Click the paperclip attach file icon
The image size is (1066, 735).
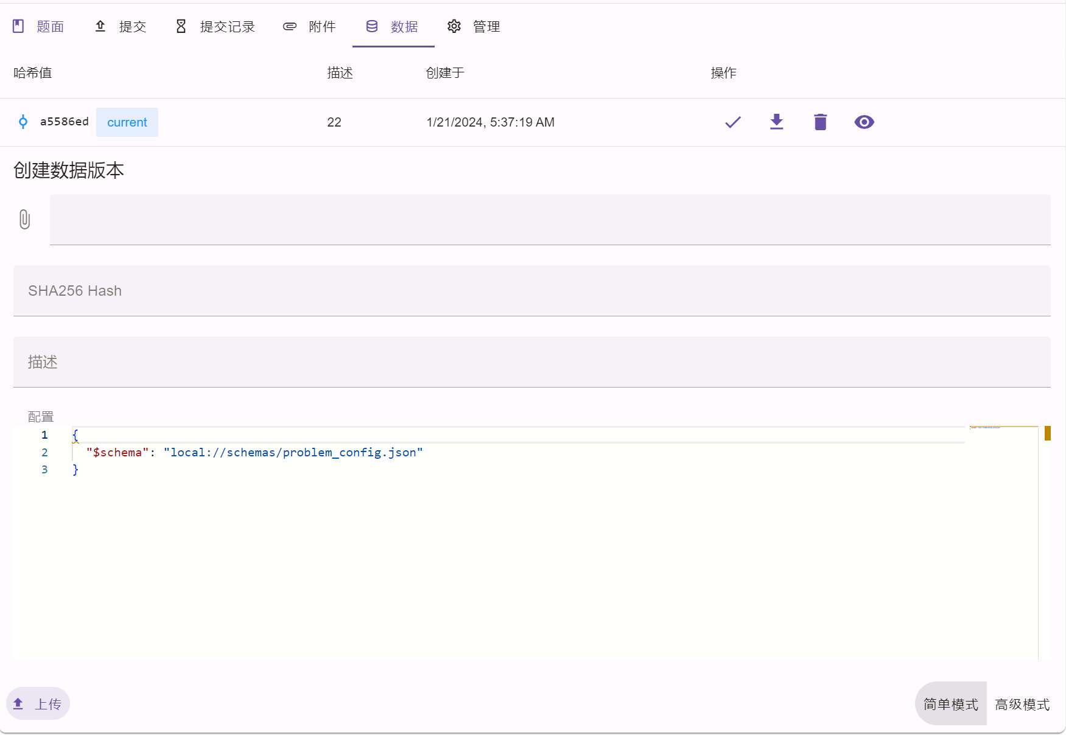(24, 219)
